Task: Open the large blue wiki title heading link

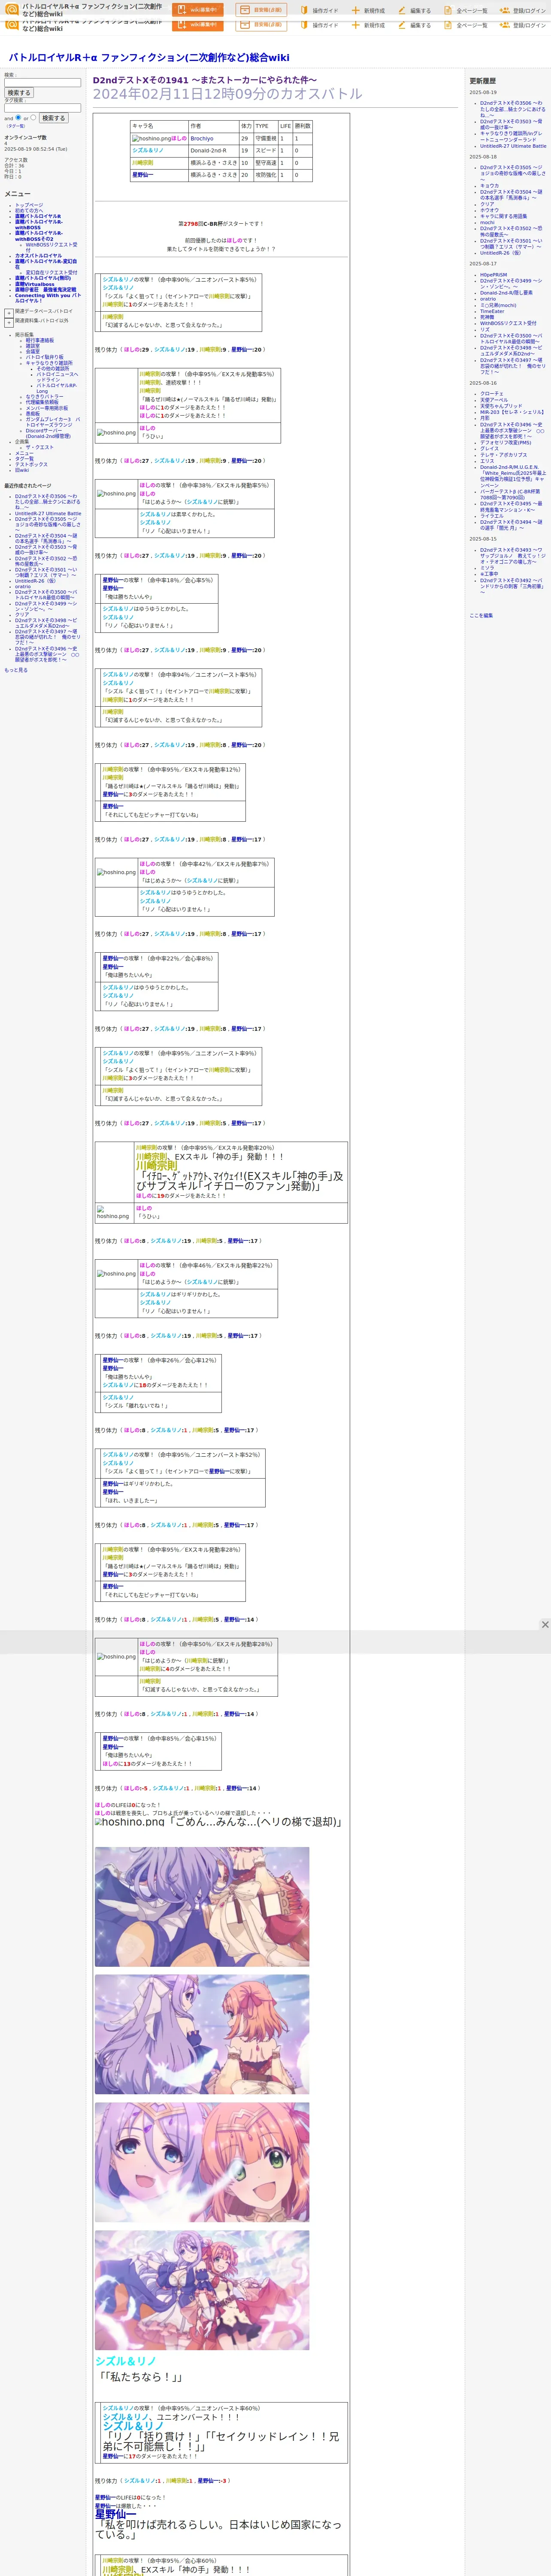Action: click(x=149, y=58)
